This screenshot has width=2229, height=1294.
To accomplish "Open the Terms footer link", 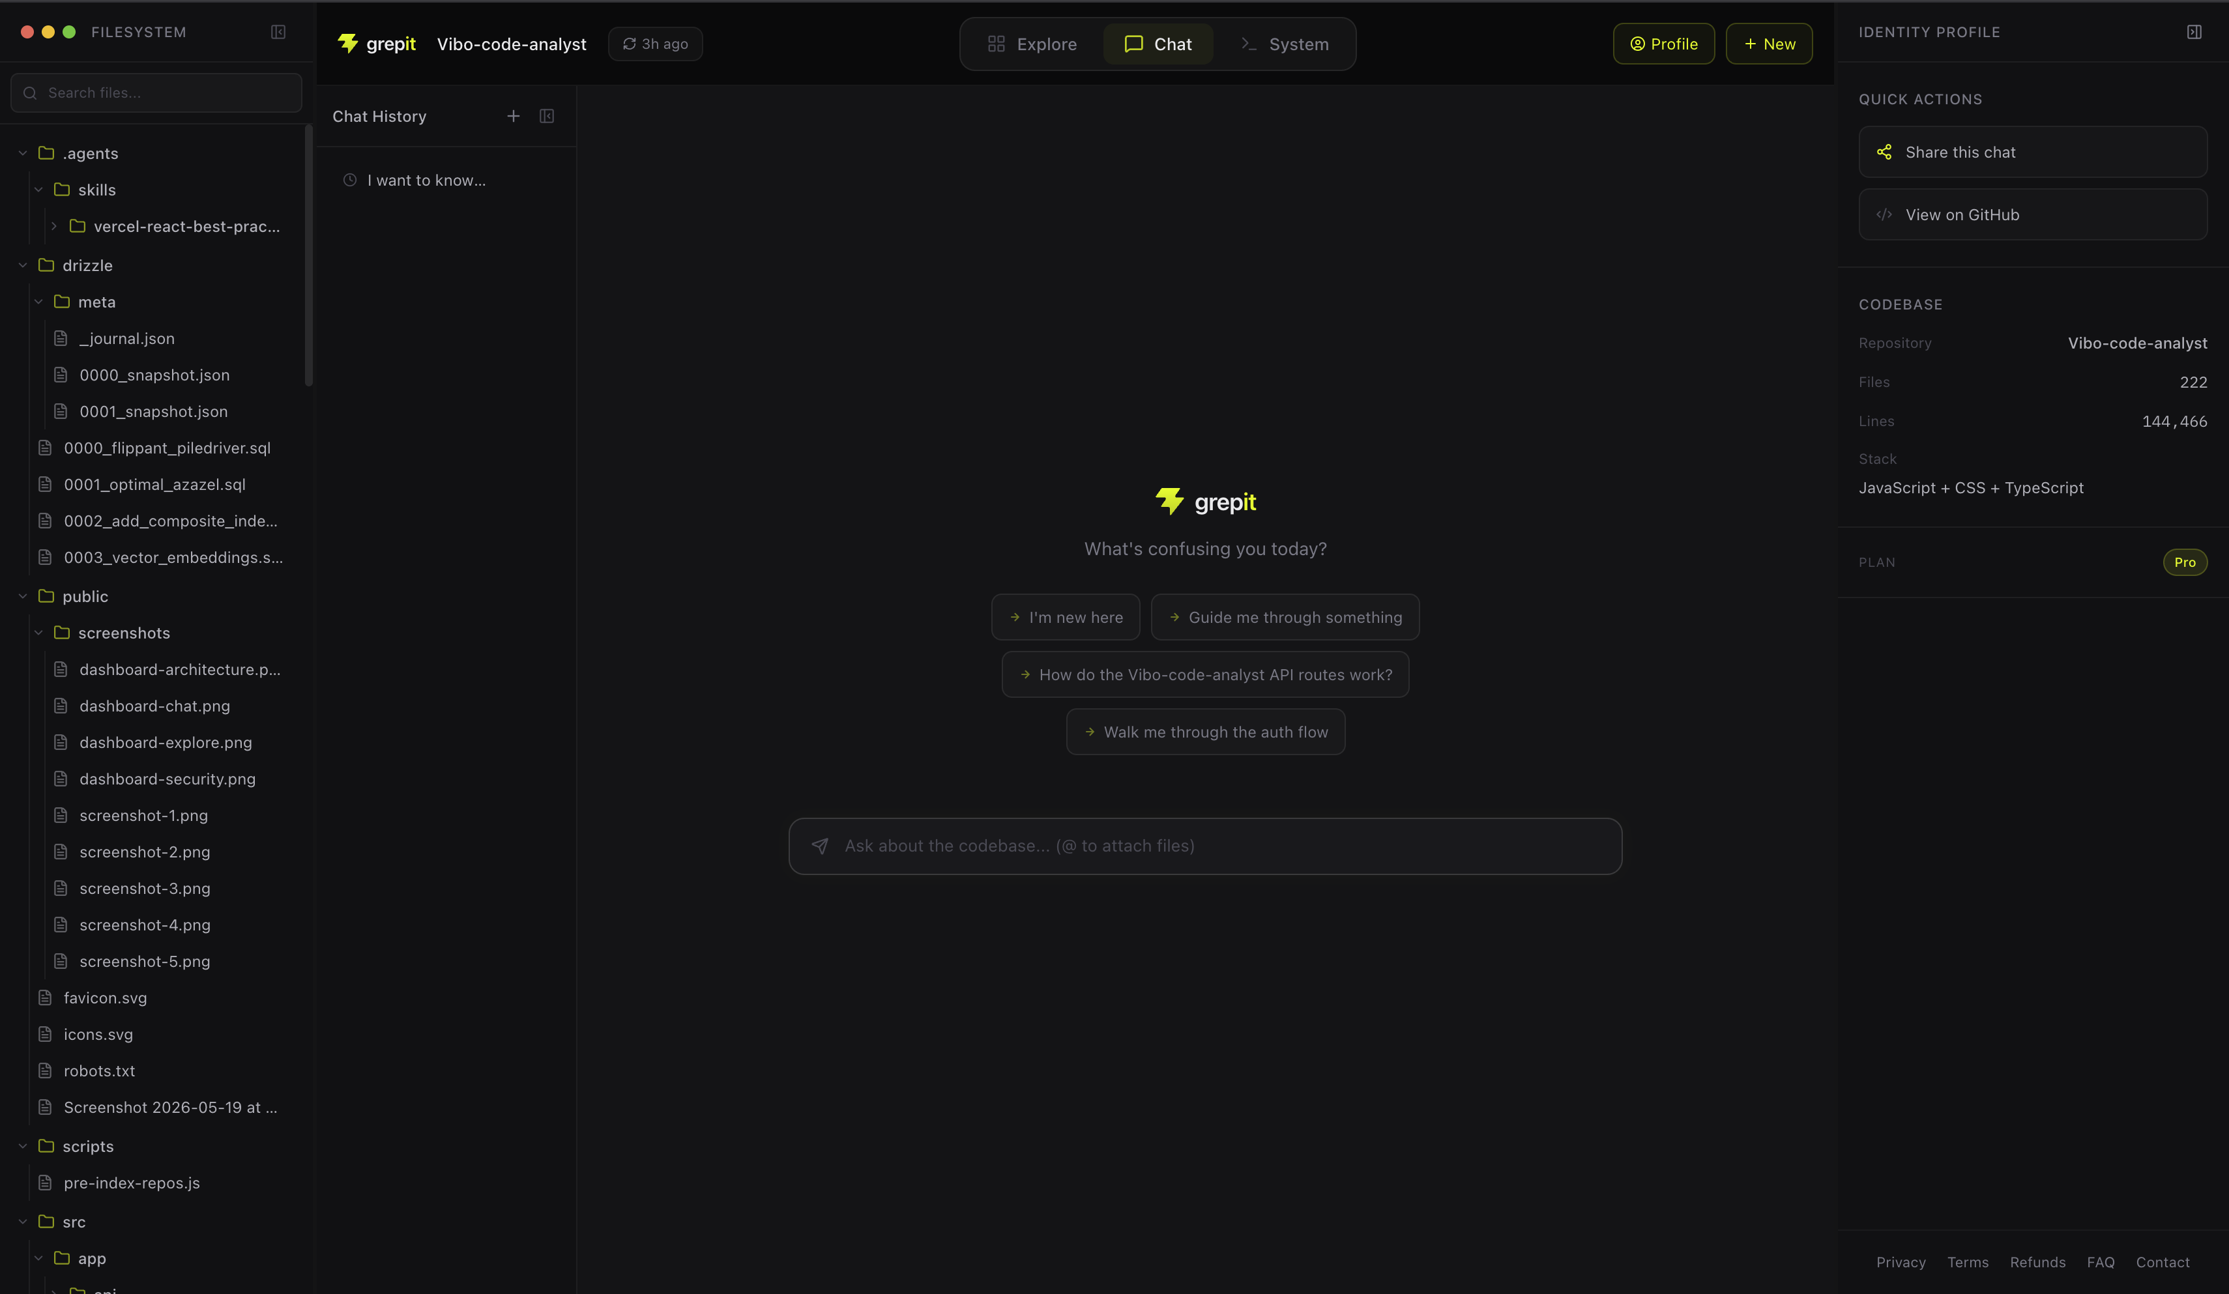I will 1968,1262.
